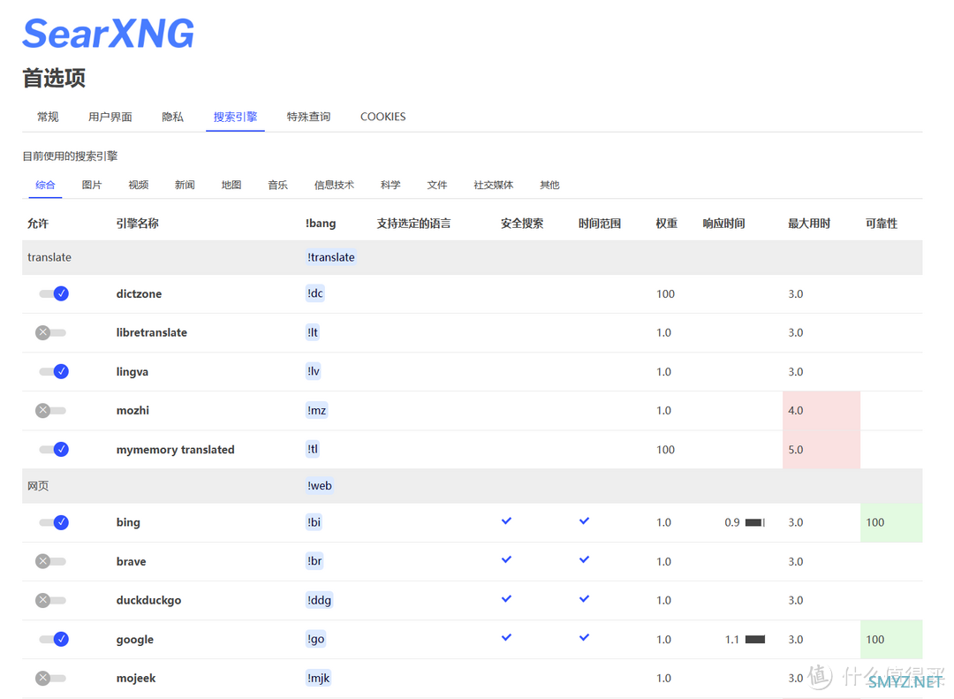Disable the mymemory translated toggle
Screen dimensions: 954x699
[x=54, y=449]
